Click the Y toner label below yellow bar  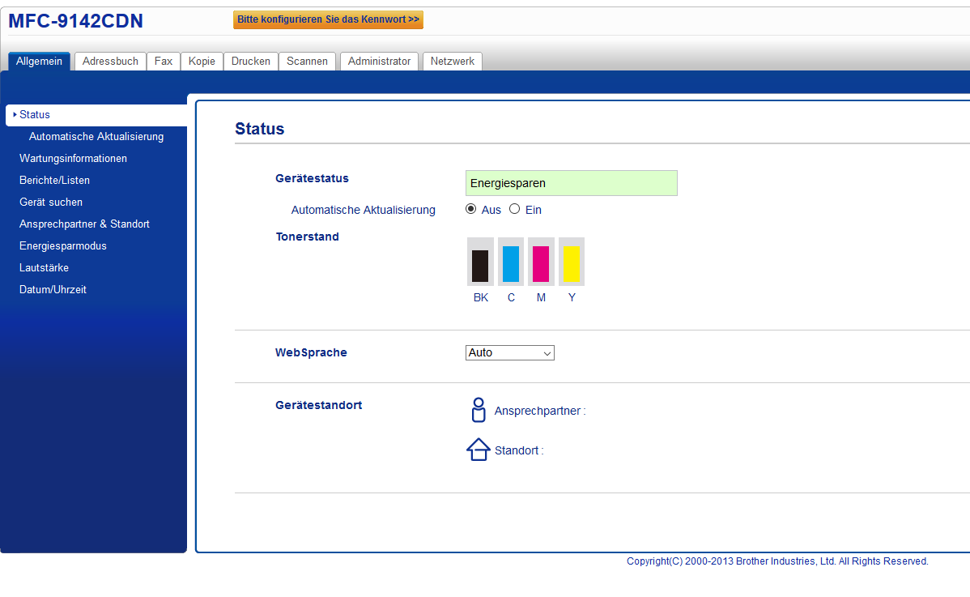coord(572,297)
